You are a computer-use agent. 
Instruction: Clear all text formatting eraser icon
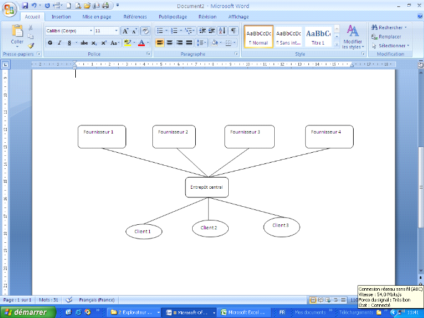click(x=145, y=31)
